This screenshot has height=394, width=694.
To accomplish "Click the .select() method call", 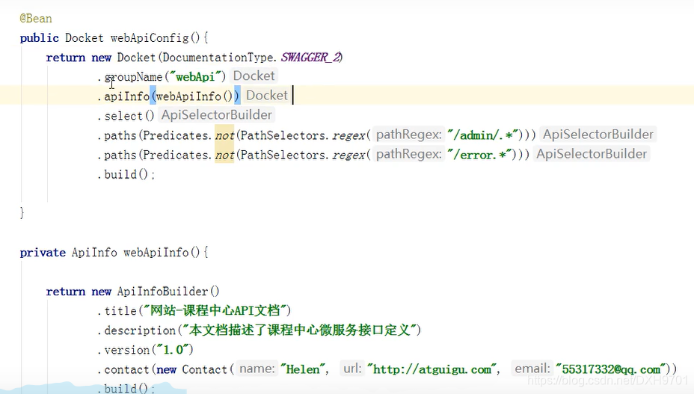I will tap(126, 116).
